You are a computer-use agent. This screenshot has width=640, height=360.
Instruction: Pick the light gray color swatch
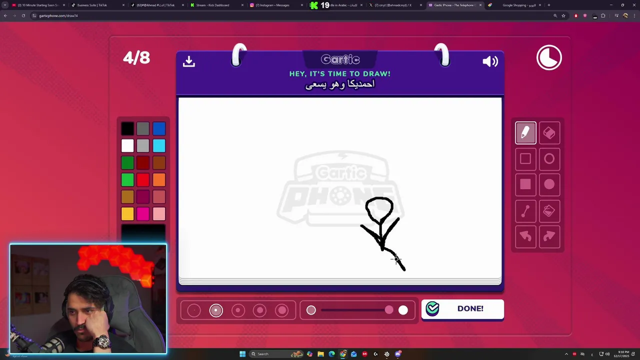[143, 145]
